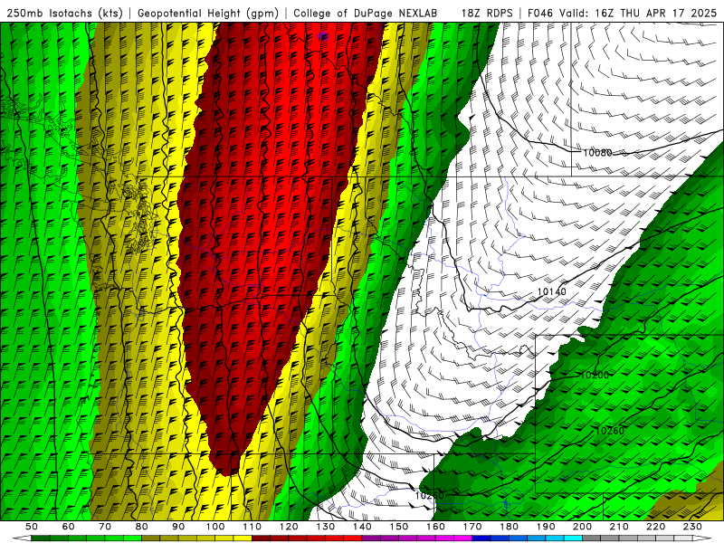Pick the dark blue colorbar segment at 170
Screen dimensions: 724x543
pos(481,538)
